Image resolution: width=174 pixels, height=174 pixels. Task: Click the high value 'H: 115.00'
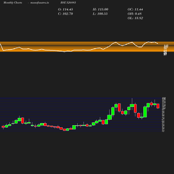click(x=101, y=9)
